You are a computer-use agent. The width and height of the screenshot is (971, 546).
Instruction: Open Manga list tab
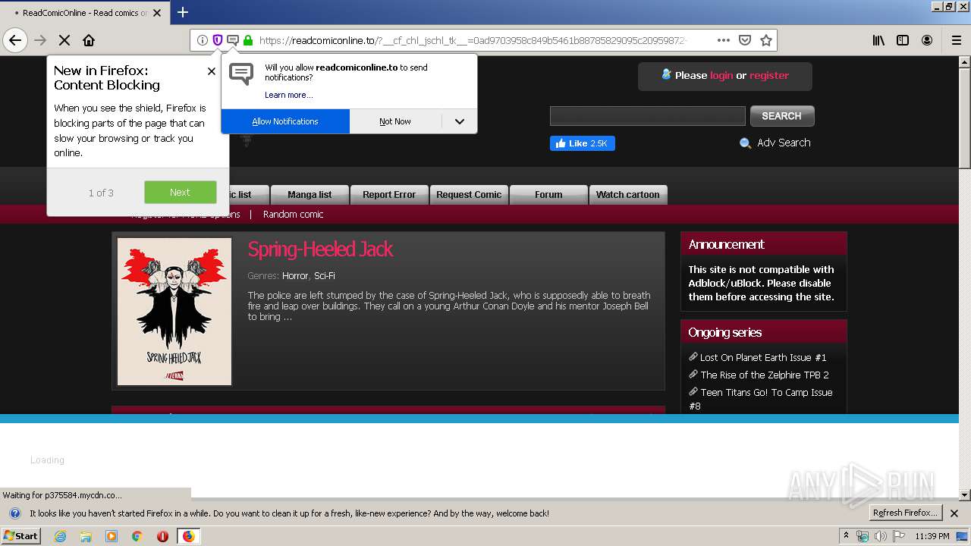310,195
